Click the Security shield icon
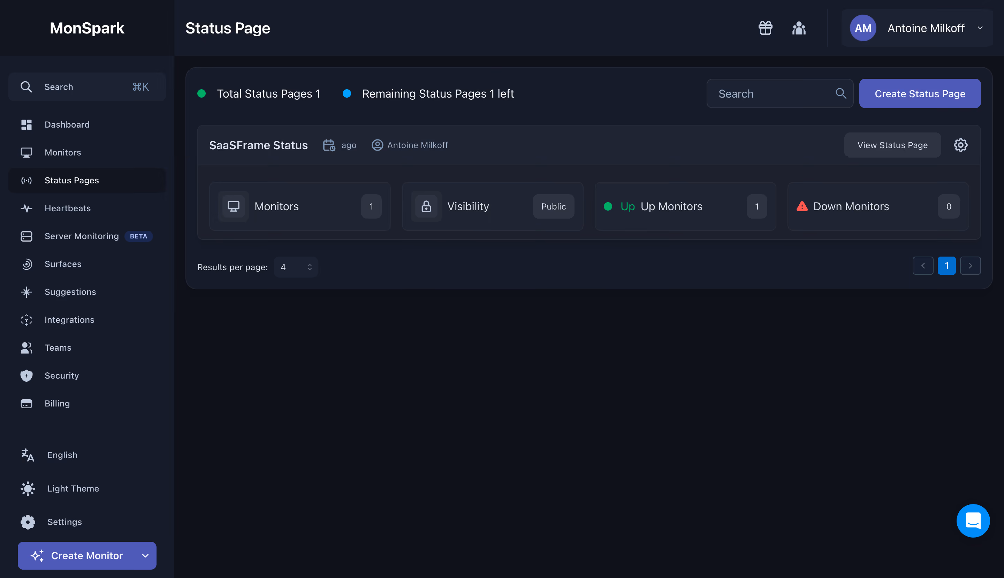This screenshot has height=578, width=1004. click(26, 375)
